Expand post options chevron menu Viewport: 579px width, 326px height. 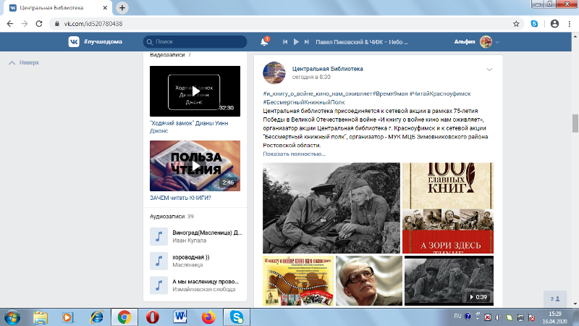[x=489, y=70]
